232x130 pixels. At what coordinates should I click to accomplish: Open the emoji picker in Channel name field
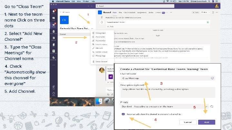pos(212,78)
